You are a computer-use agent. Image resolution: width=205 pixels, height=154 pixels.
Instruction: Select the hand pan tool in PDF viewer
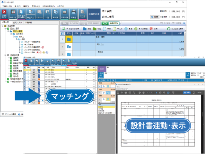click(160, 92)
